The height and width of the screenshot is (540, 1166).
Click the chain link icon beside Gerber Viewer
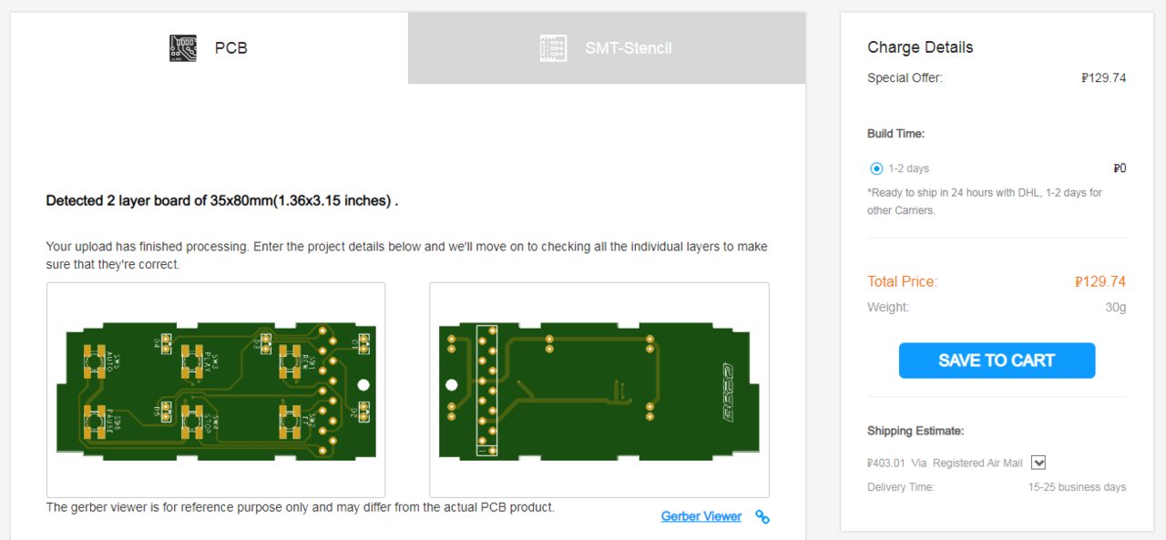762,517
